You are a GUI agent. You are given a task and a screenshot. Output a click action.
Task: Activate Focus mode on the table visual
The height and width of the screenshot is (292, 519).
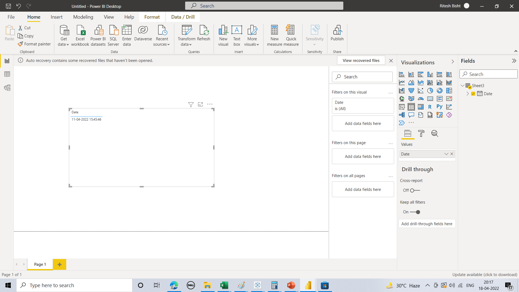click(200, 104)
